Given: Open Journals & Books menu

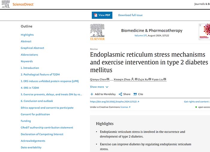Looking at the screenshot, I should pyautogui.click(x=202, y=4).
